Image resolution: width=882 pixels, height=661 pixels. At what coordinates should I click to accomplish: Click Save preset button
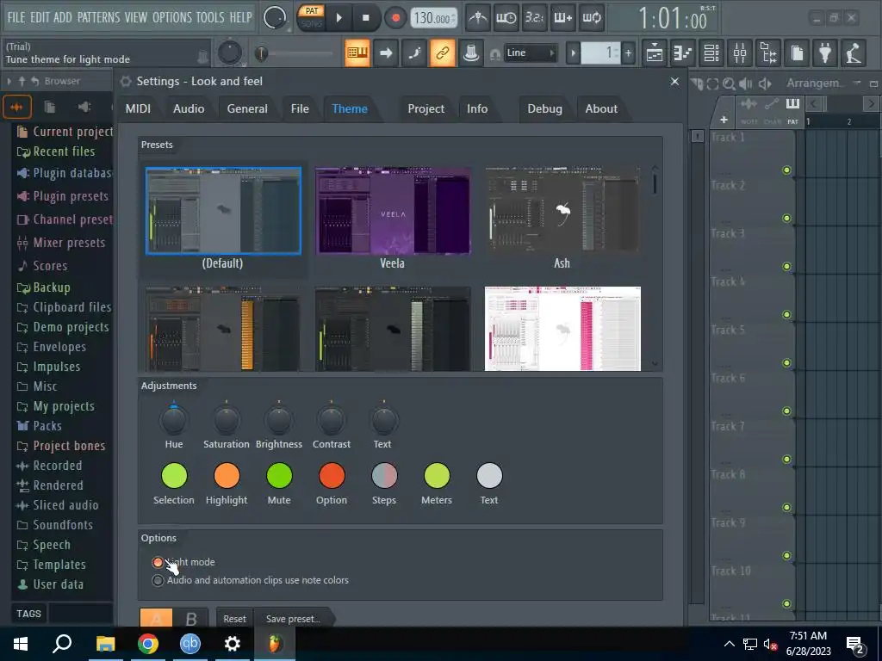[293, 619]
